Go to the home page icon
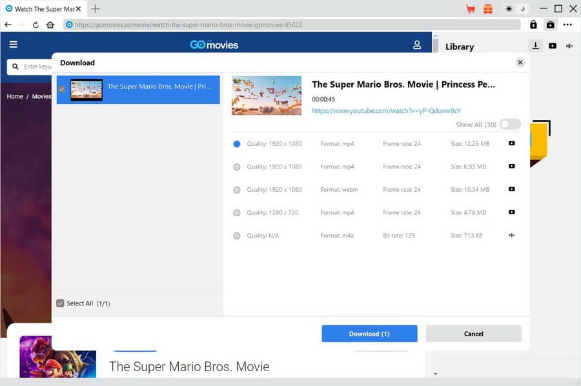Viewport: 581px width, 386px height. point(50,25)
